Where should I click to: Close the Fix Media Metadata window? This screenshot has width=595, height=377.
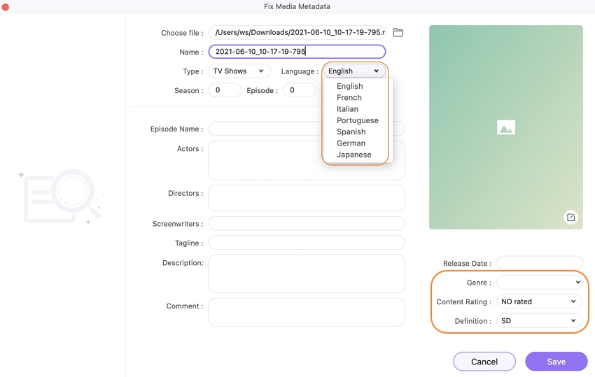pyautogui.click(x=6, y=6)
